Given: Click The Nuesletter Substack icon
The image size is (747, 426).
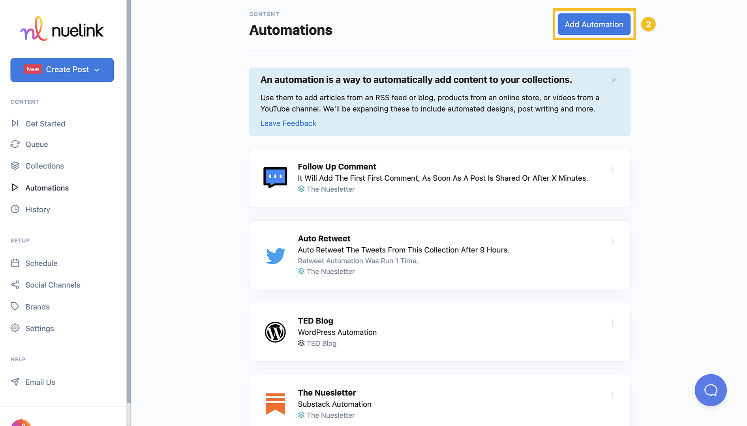Looking at the screenshot, I should click(275, 404).
